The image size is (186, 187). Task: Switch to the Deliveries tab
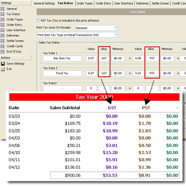tap(142, 3)
